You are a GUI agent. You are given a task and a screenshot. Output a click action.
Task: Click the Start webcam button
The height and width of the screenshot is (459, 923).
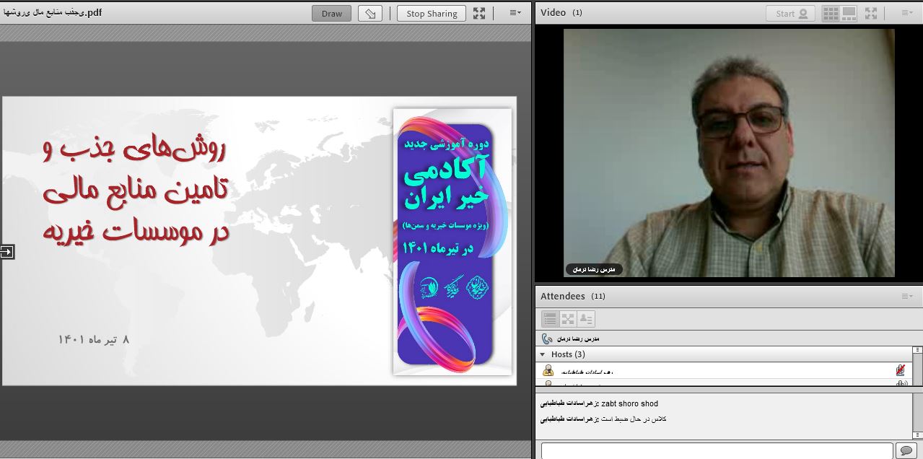coord(789,12)
